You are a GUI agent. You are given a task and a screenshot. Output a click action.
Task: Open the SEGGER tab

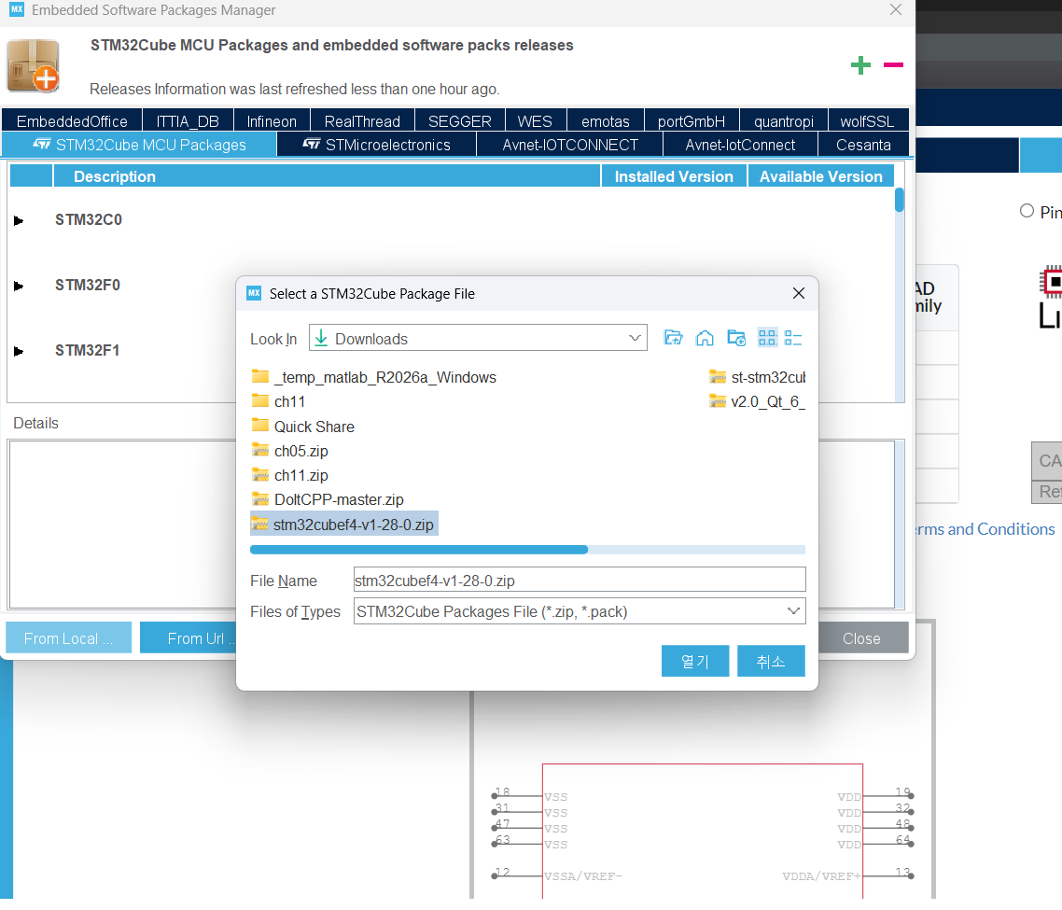point(460,121)
